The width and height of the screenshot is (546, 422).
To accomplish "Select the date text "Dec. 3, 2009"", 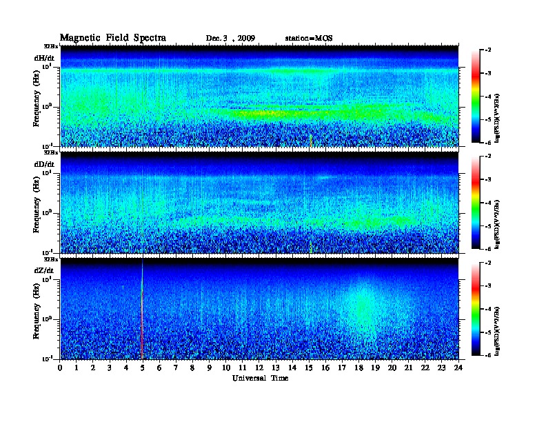I will click(230, 39).
